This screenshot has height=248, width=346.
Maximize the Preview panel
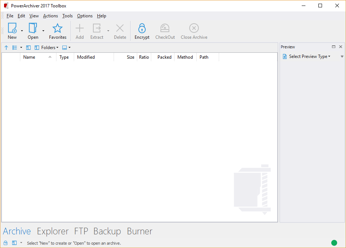[x=333, y=46]
